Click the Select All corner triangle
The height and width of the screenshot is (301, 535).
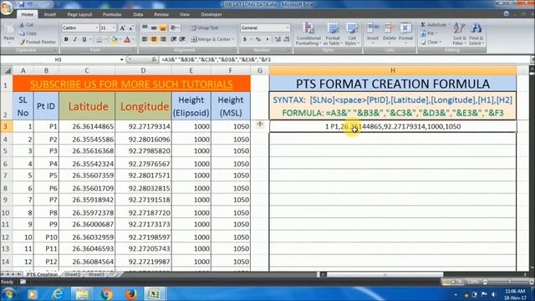[x=7, y=70]
